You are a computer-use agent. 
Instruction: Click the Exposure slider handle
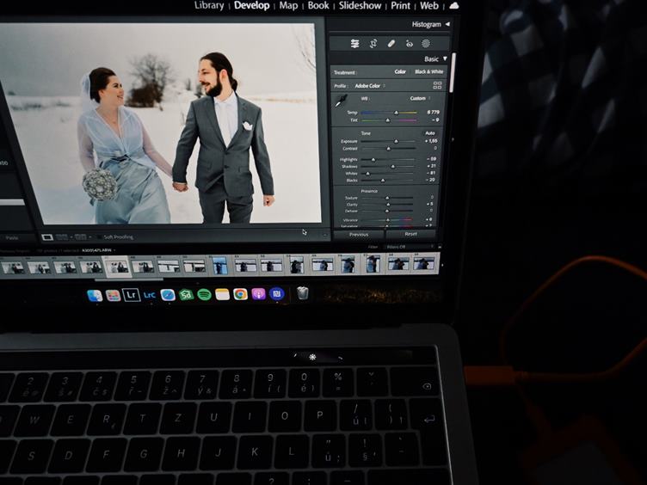pos(396,141)
